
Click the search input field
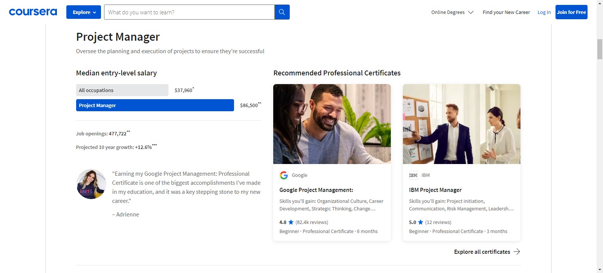click(x=189, y=12)
